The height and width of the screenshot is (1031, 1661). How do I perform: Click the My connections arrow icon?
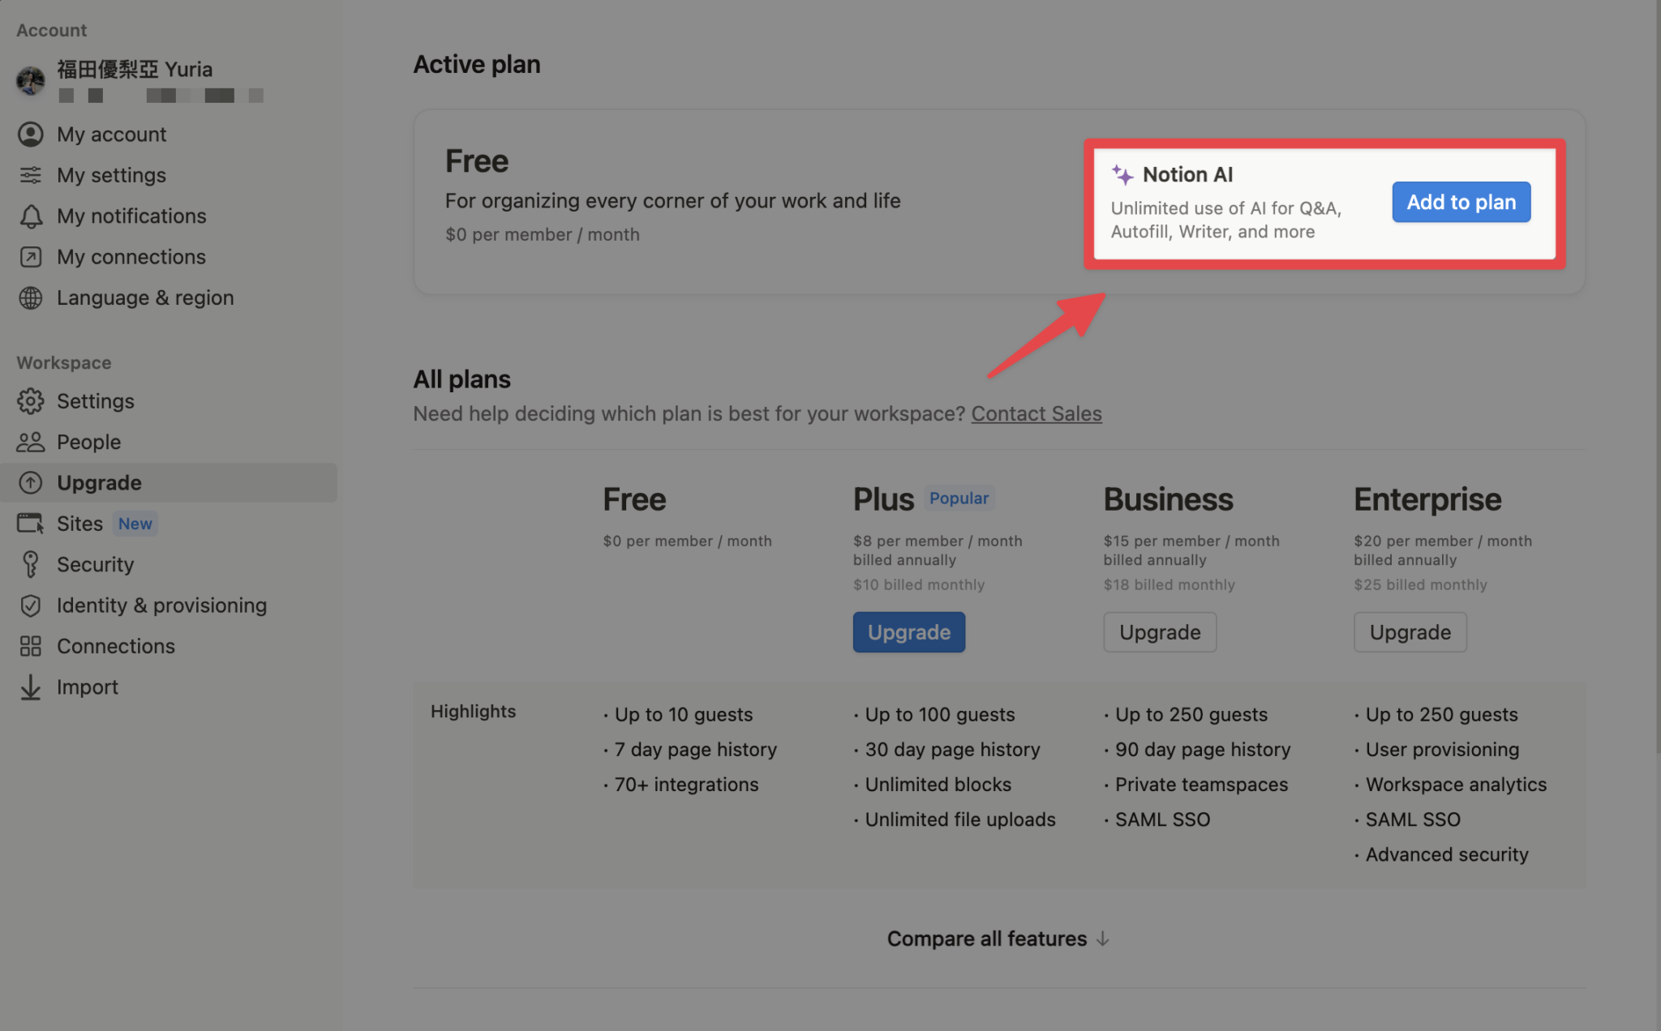tap(31, 257)
